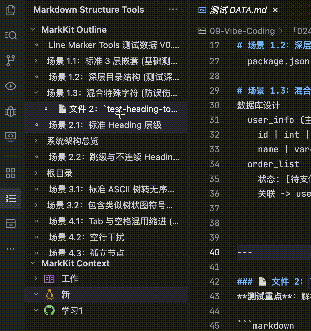Click the markdown code fence on line 45

(266, 325)
